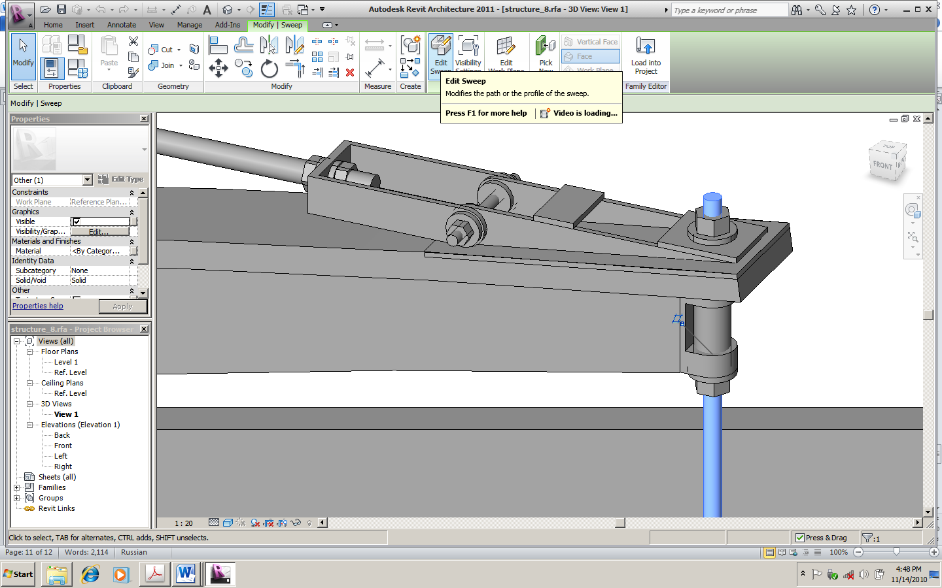Collapse the Elevations (Elevation 1) node
This screenshot has width=942, height=588.
pyautogui.click(x=29, y=425)
